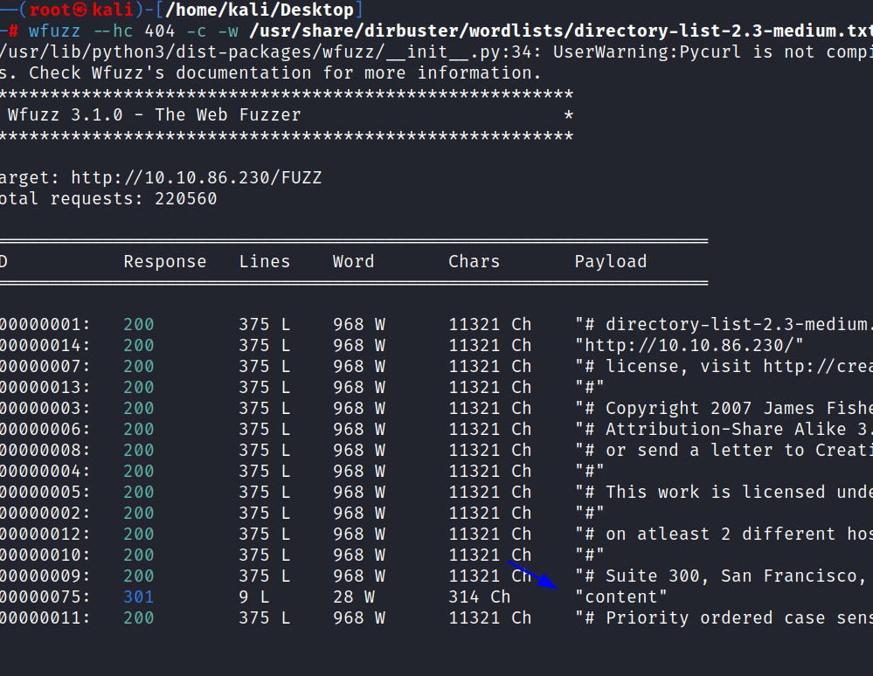
Task: Click the 'UserWarning:Pycurl' warning text
Action: [x=647, y=52]
